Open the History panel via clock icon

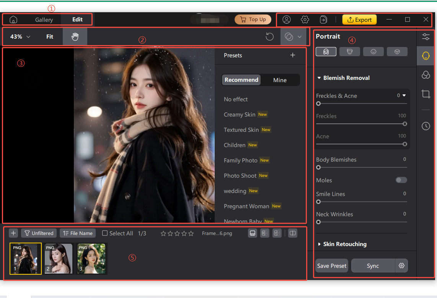pos(426,126)
